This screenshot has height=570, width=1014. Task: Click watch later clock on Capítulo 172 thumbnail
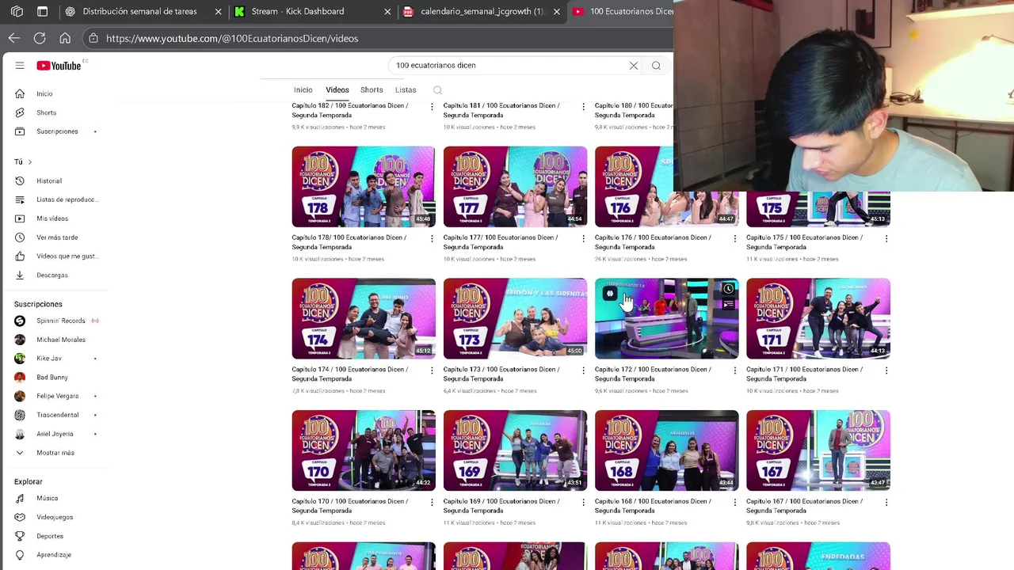[728, 289]
